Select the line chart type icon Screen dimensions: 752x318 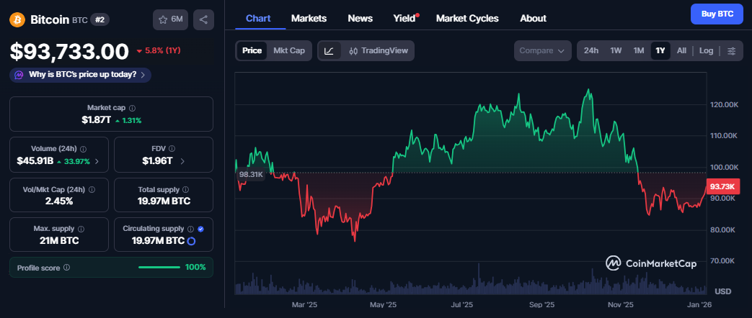(x=329, y=51)
